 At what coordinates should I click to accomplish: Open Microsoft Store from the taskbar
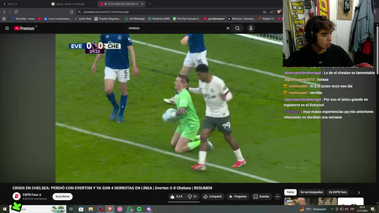[81, 209]
